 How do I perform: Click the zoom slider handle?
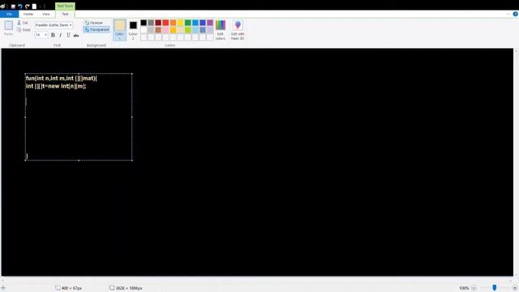coord(494,288)
